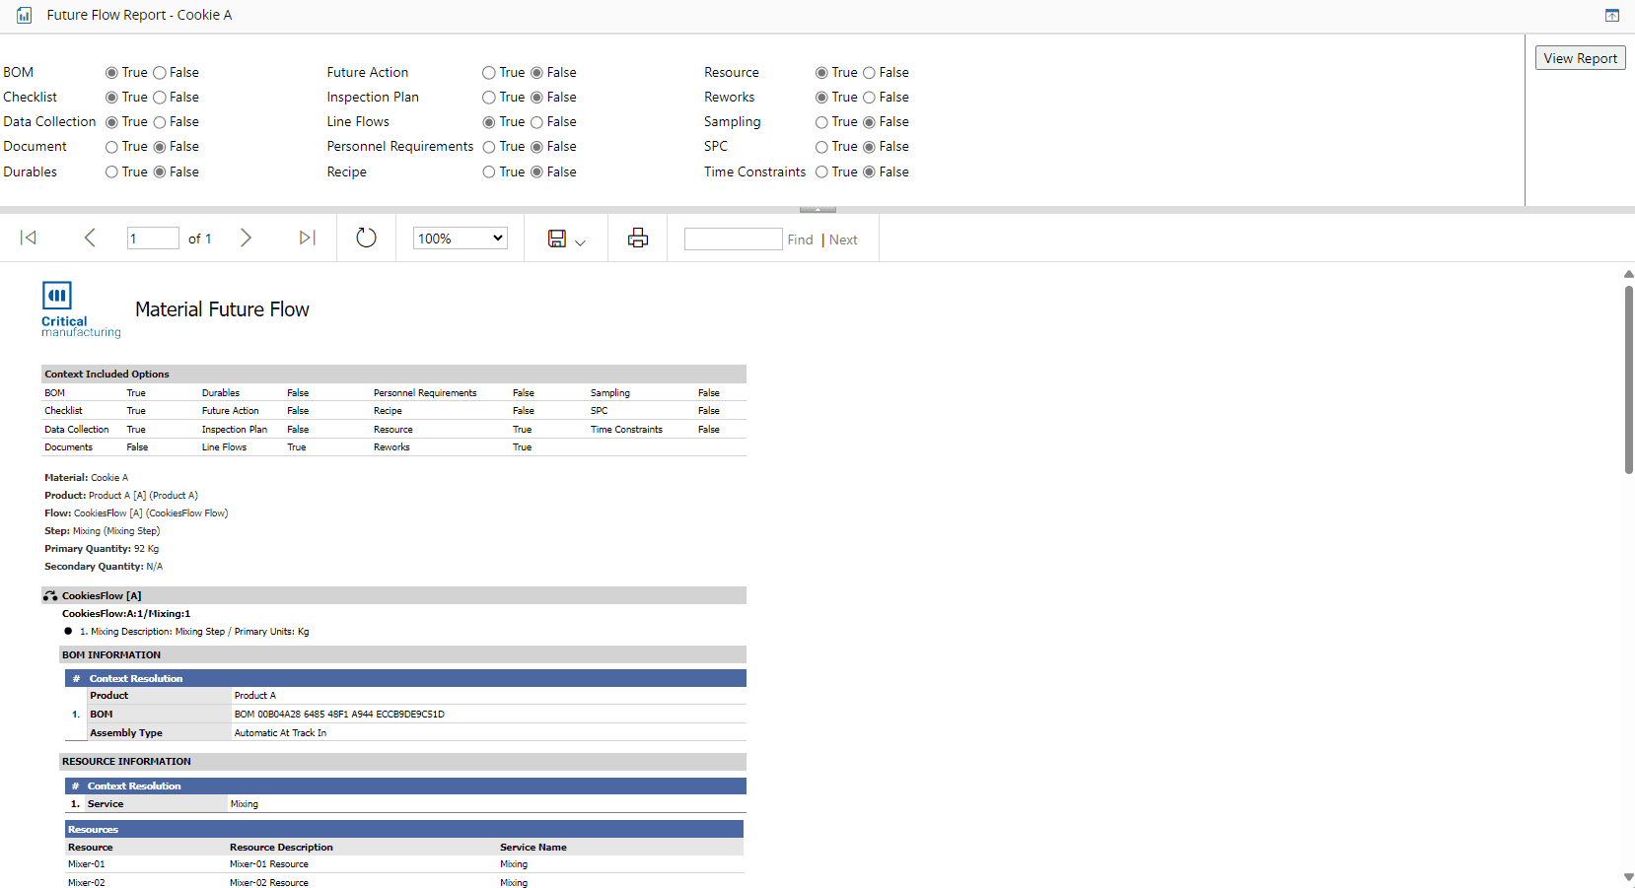Set Recipe option to True
Viewport: 1635px width, 888px height.
[x=489, y=172]
